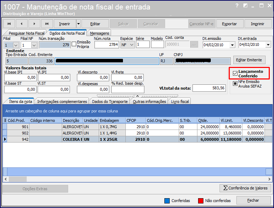Click the 1 X 0,7MG embalagem cell

[x=112, y=127]
